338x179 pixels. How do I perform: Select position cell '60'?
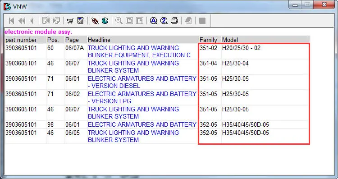[x=50, y=48]
